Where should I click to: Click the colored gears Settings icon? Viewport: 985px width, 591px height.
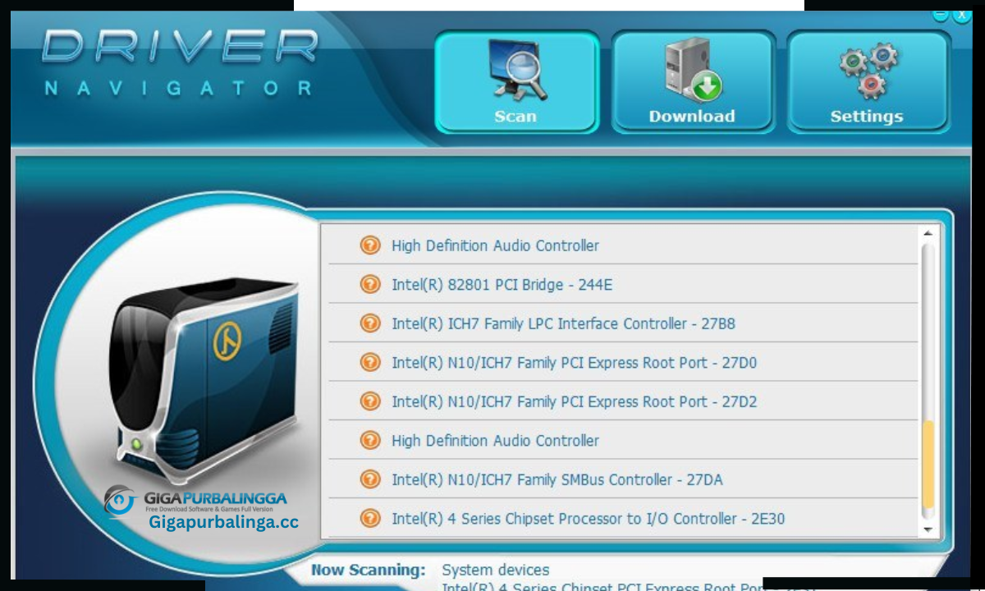(x=868, y=70)
